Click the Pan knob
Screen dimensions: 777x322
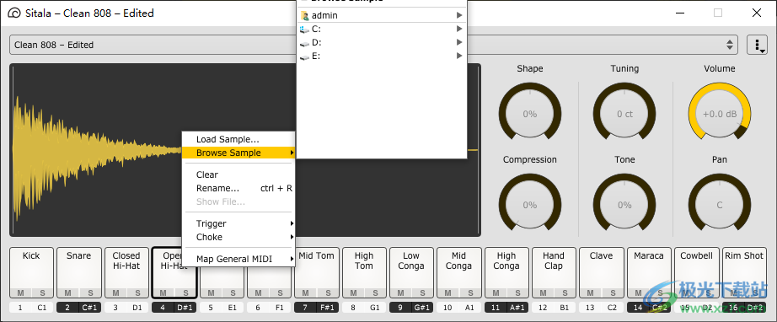pyautogui.click(x=720, y=205)
